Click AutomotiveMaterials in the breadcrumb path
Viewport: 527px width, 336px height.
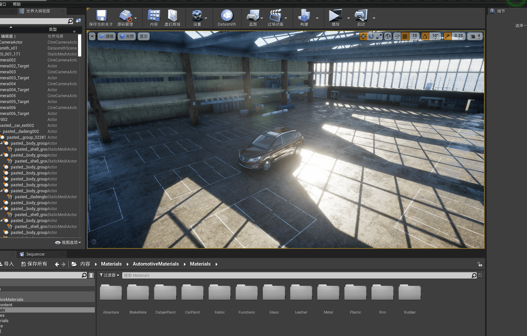pyautogui.click(x=156, y=264)
